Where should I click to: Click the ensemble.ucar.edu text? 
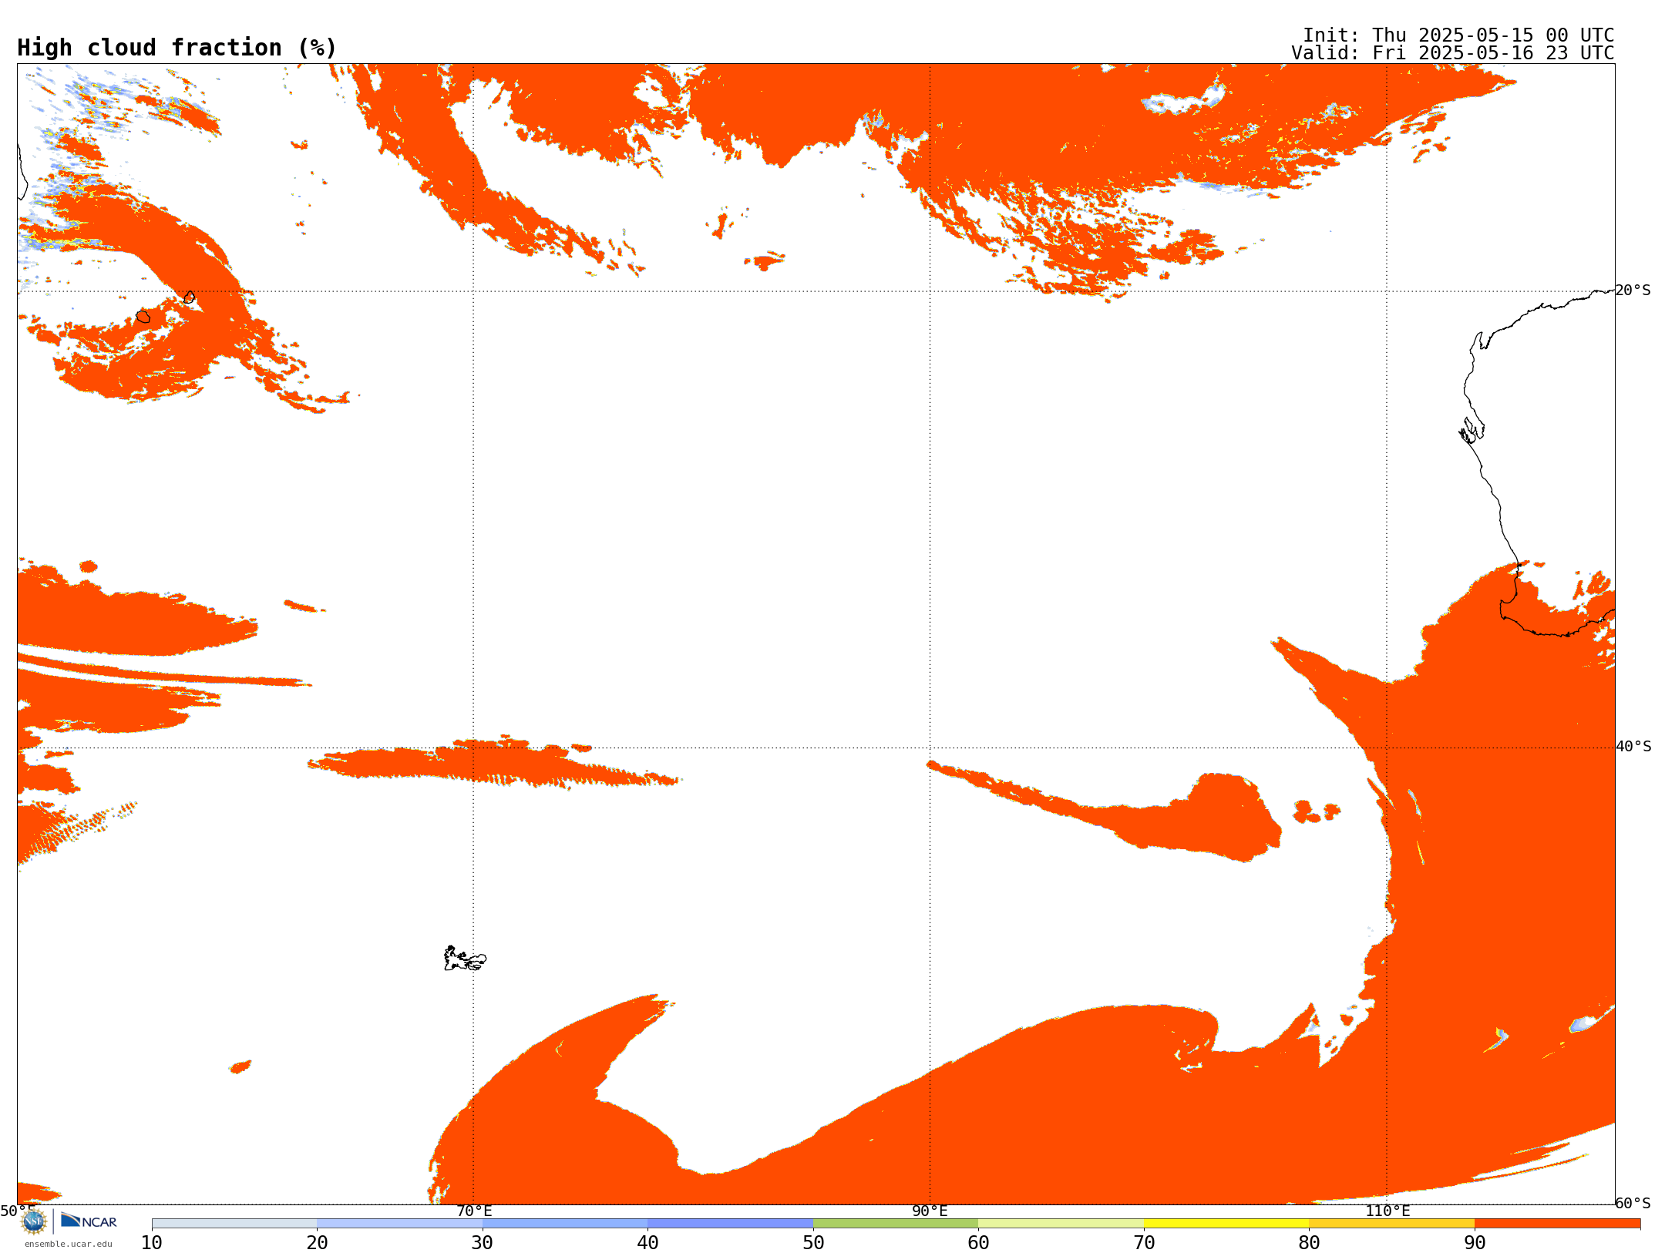pos(69,1244)
